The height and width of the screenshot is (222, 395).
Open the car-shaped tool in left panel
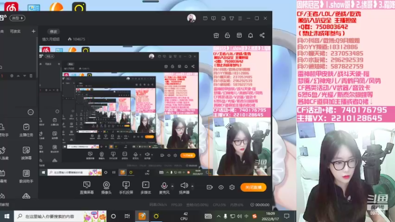(26, 196)
